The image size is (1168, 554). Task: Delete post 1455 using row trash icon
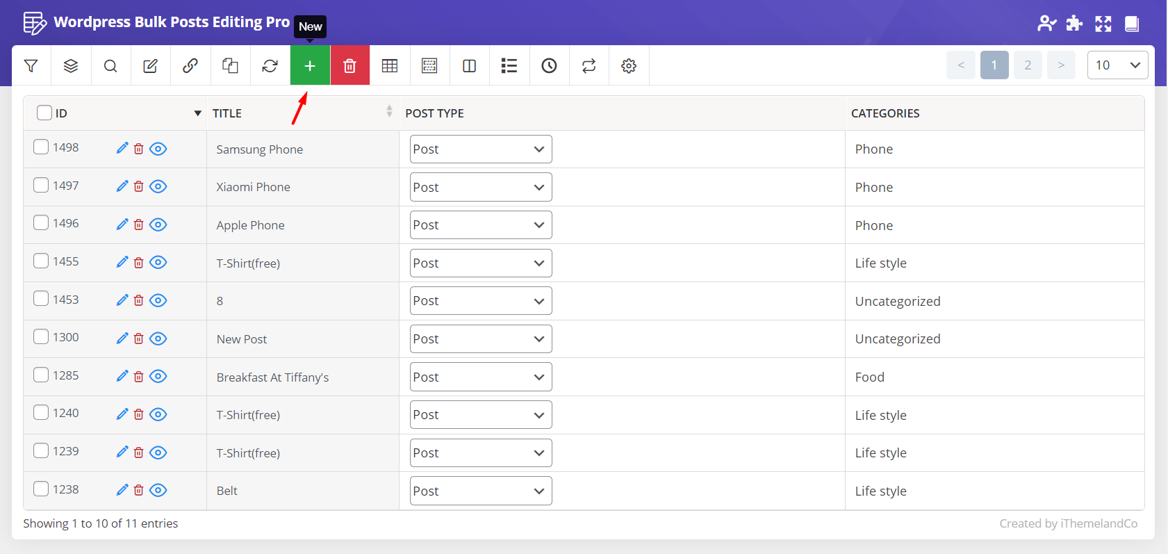point(139,263)
